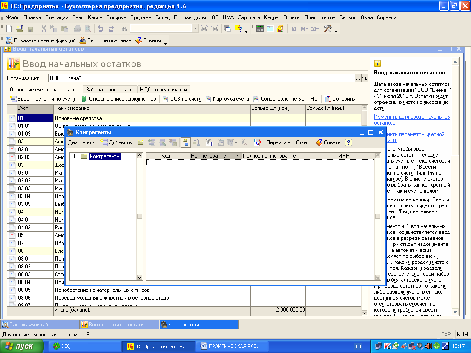
Task: Click the blue question mark help icon
Action: [x=349, y=142]
